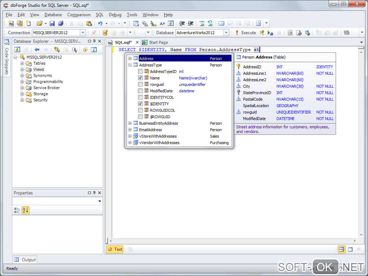Open the Connection dropdown list
Image resolution: width=368 pixels, height=276 pixels.
(83, 33)
